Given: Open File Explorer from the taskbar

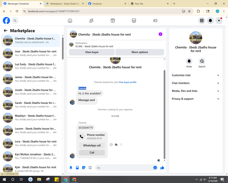Looking at the screenshot, I should coord(39,179).
